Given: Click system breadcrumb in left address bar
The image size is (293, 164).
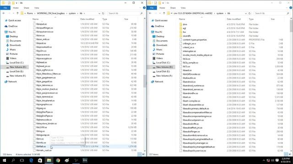Looking at the screenshot, I should [72, 13].
